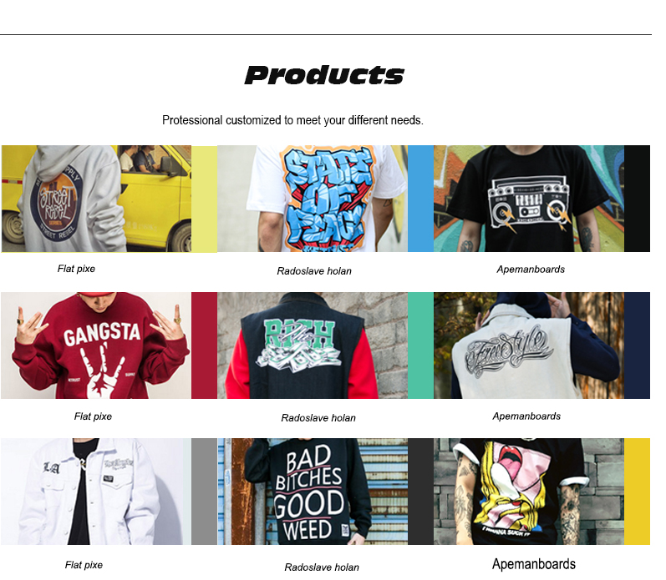The width and height of the screenshot is (666, 580).
Task: Click the teal green swatch beside Rich vest
Action: pos(420,345)
